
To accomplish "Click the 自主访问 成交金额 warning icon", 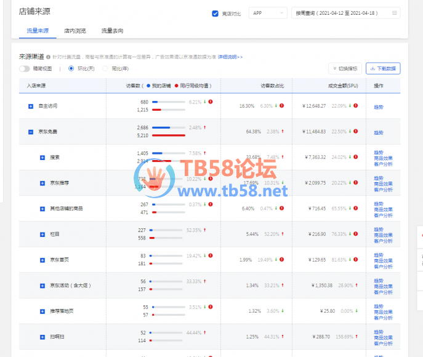I will click(x=355, y=106).
